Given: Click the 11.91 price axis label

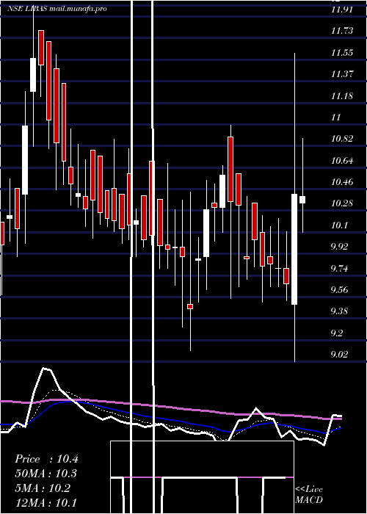Looking at the screenshot, I should [342, 10].
